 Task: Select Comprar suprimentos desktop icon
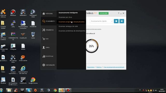[x=13, y=70]
